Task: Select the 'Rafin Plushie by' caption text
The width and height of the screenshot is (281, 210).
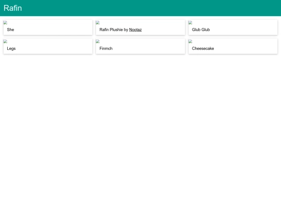Action: pyautogui.click(x=114, y=30)
